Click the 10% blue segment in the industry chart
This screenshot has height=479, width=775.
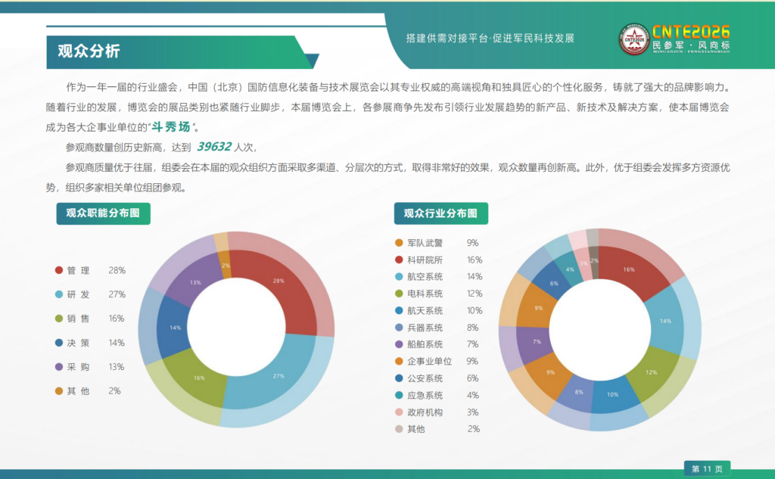pyautogui.click(x=612, y=396)
